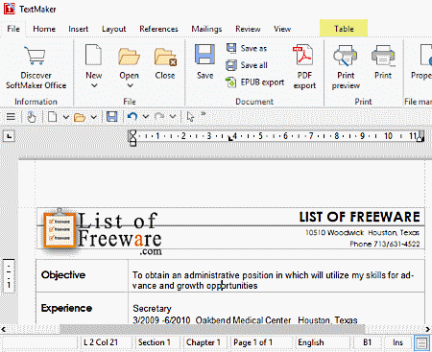Image resolution: width=432 pixels, height=352 pixels.
Task: Click Chapter 1 in status bar
Action: point(204,342)
